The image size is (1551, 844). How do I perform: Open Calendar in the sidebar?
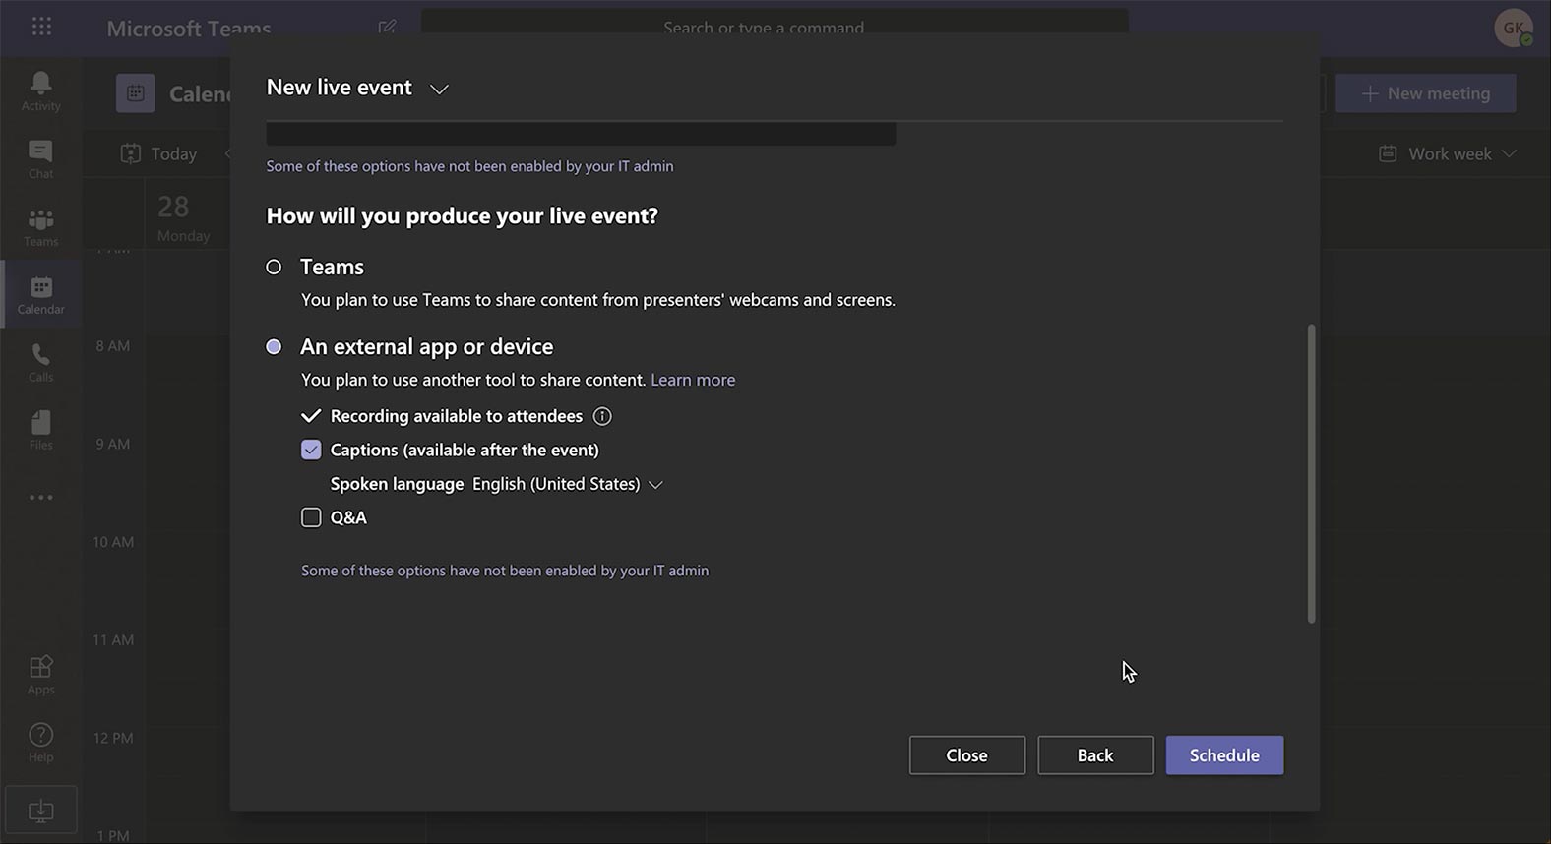(40, 295)
